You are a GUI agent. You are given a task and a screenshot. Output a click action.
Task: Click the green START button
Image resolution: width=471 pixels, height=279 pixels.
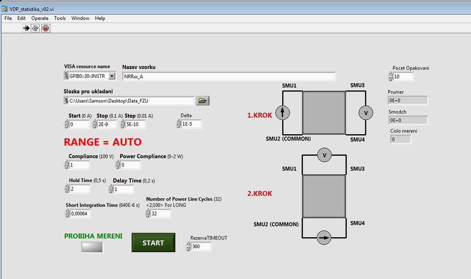[153, 242]
